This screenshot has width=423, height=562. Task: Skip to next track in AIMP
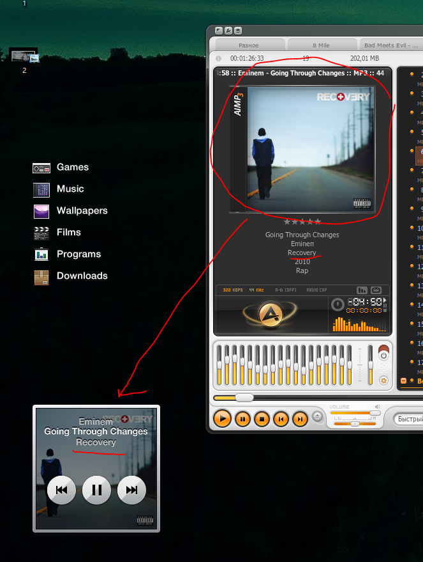click(x=300, y=419)
